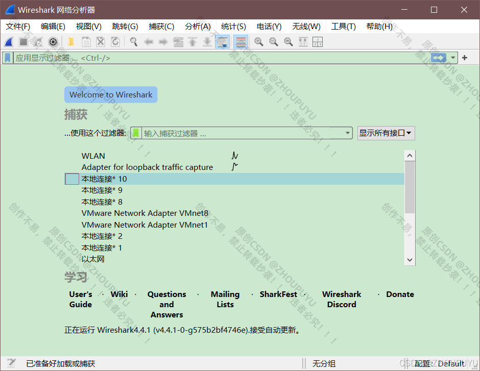
Task: Open a capture file folder icon
Action: tap(71, 42)
